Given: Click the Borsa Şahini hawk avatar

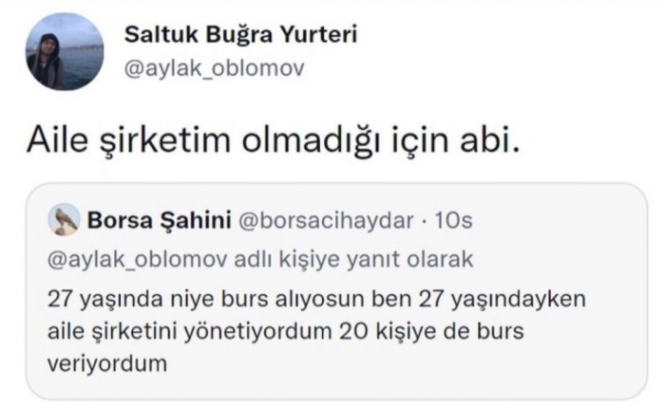Looking at the screenshot, I should click(64, 220).
